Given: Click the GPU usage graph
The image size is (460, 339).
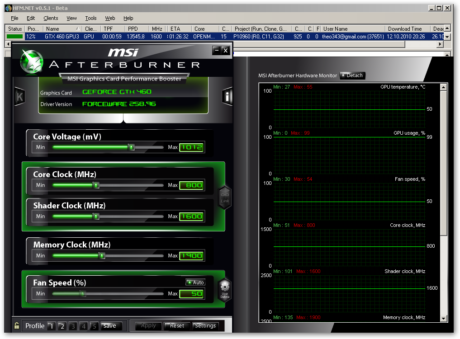Looking at the screenshot, I should click(349, 155).
